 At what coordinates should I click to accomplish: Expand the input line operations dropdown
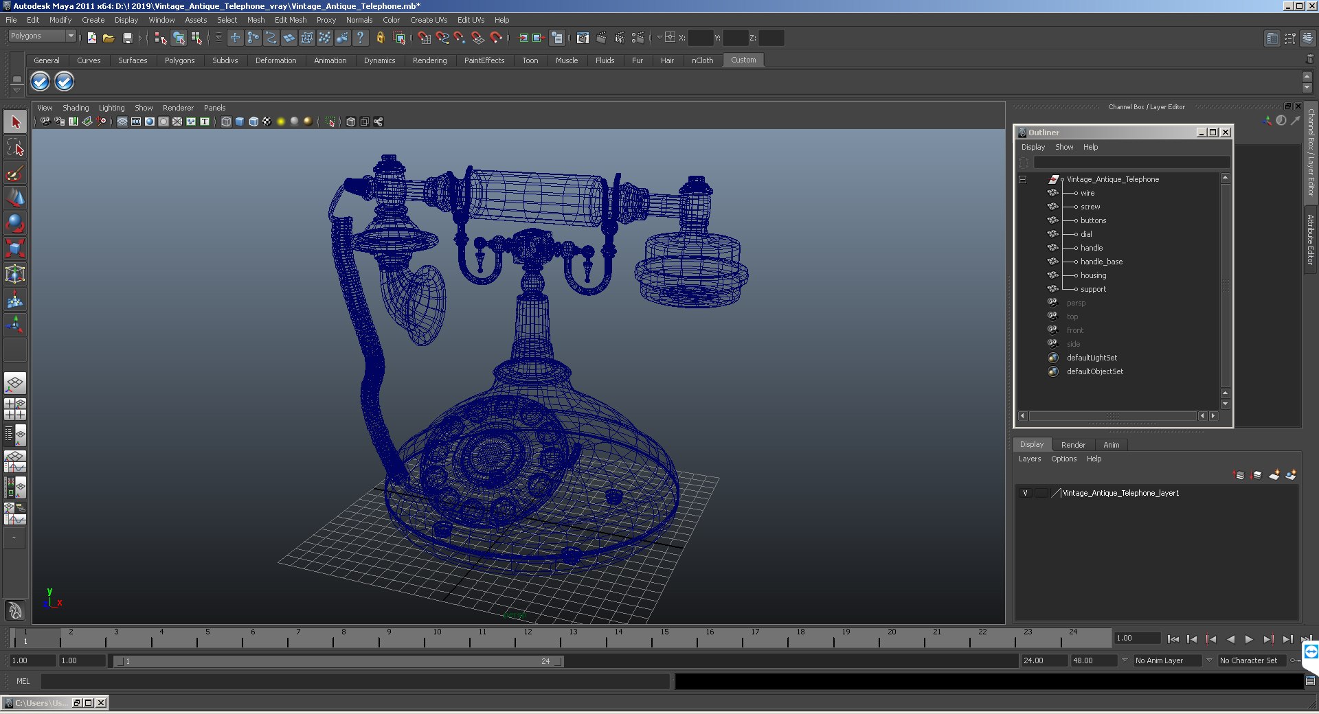(659, 38)
